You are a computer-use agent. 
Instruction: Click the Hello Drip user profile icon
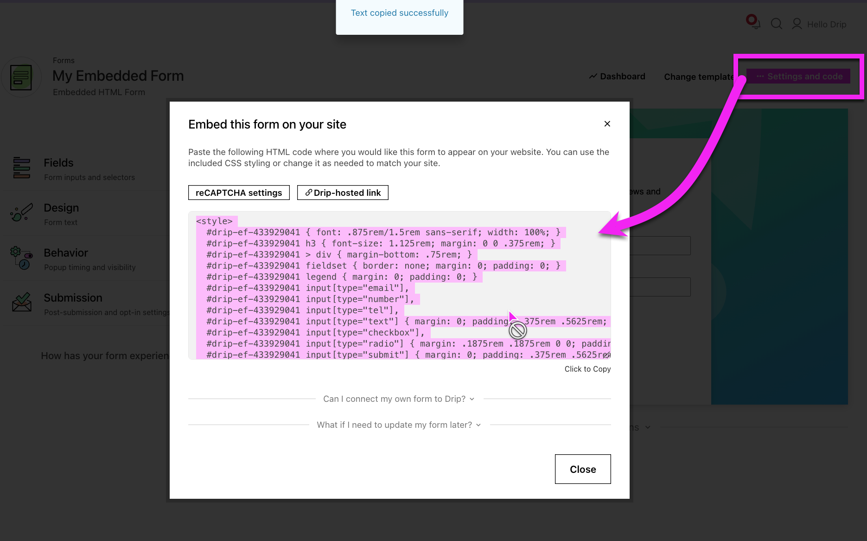(797, 24)
